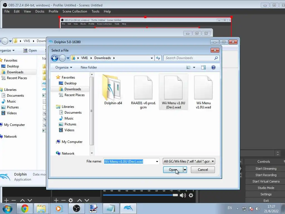Open OBS Settings from Controls
The image size is (285, 214).
pos(266,194)
